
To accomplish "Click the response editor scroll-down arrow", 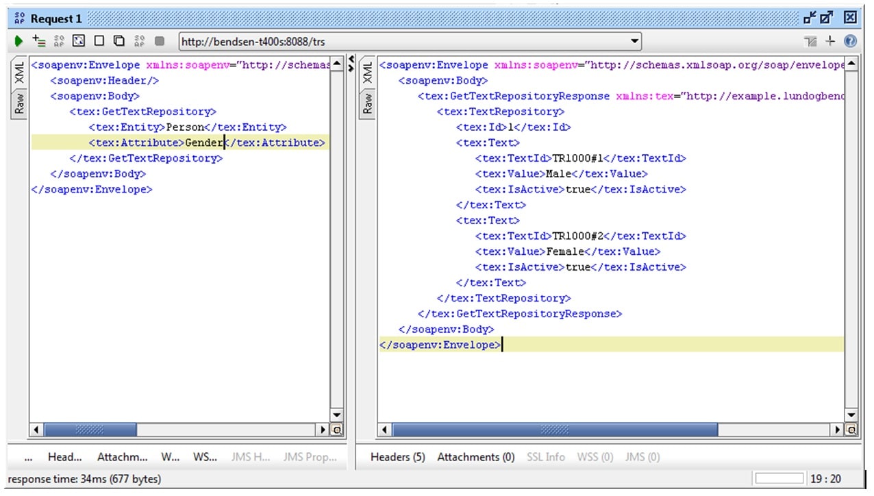I will (851, 415).
